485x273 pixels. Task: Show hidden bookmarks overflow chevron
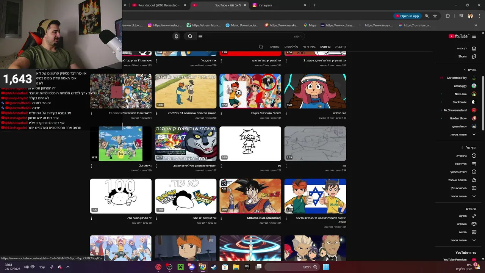pyautogui.click(x=476, y=25)
